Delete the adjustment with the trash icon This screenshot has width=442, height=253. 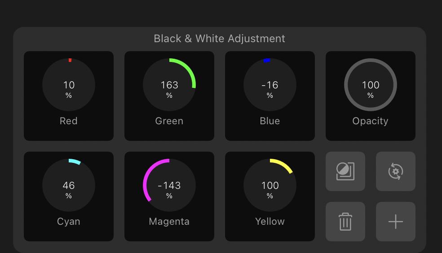345,222
